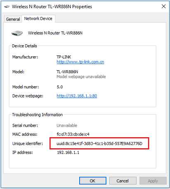The width and height of the screenshot is (170, 189).
Task: Open the tp-link.com.cn manufacturer link
Action: pos(80,62)
